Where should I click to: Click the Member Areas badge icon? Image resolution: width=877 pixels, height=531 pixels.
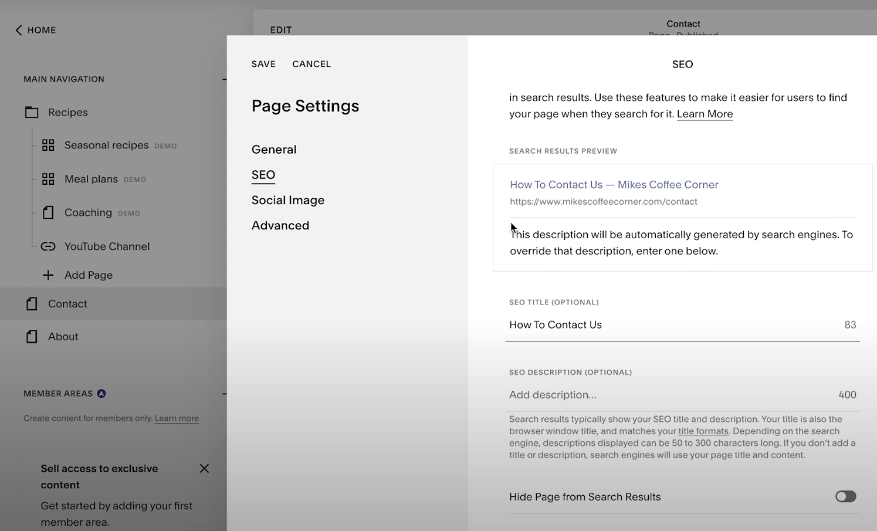(x=101, y=394)
